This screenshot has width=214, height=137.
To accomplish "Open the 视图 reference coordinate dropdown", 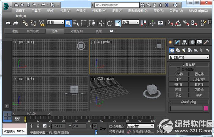I will click(x=131, y=22).
